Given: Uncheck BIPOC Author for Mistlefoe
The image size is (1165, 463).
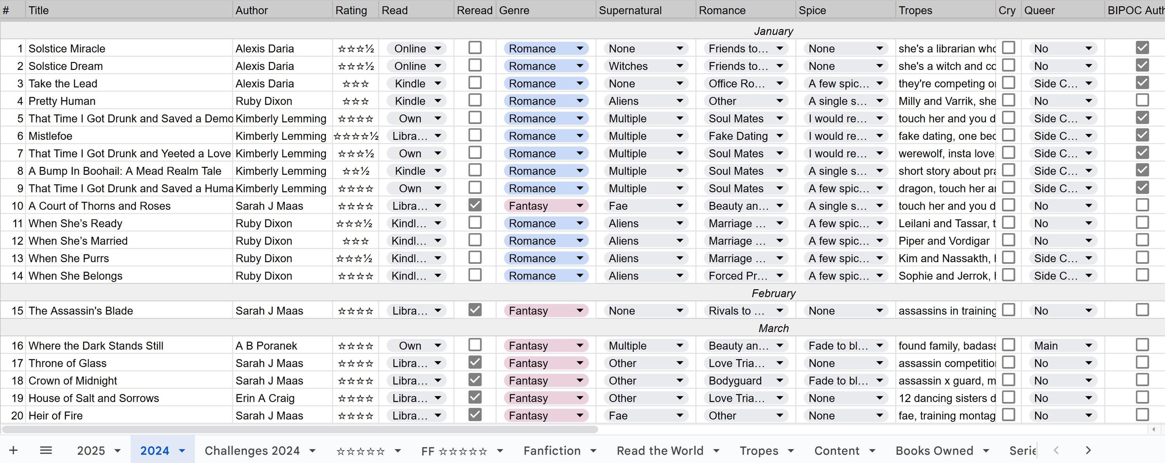Looking at the screenshot, I should [1143, 135].
